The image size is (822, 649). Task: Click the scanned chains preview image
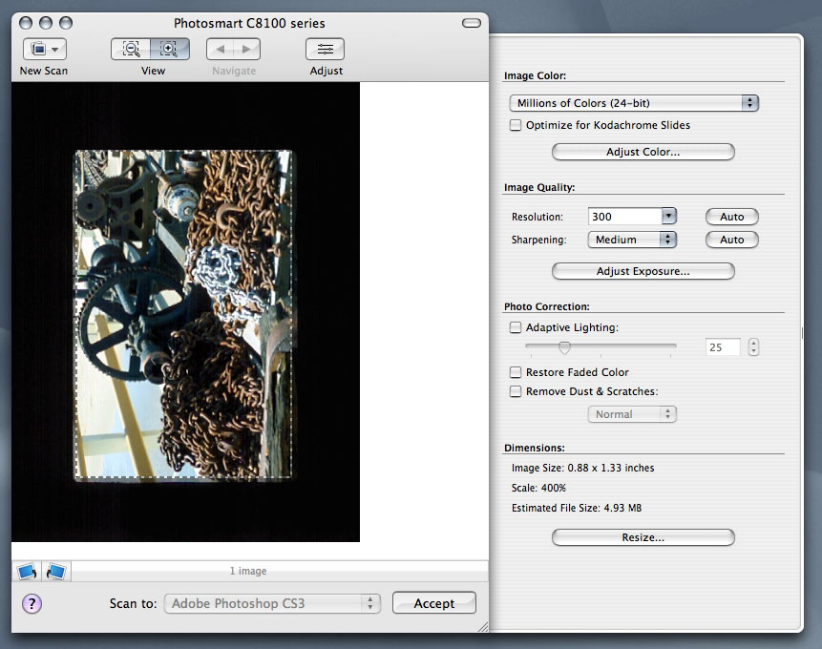pos(183,315)
